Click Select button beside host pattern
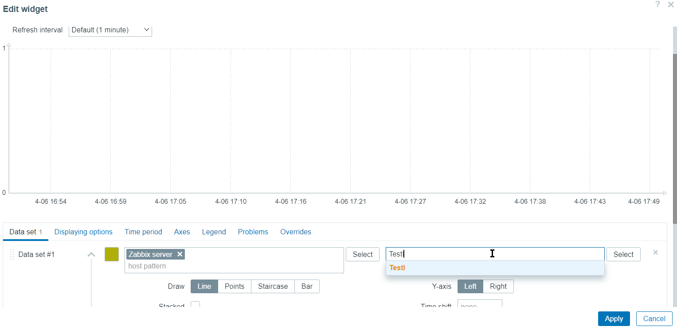 point(362,254)
